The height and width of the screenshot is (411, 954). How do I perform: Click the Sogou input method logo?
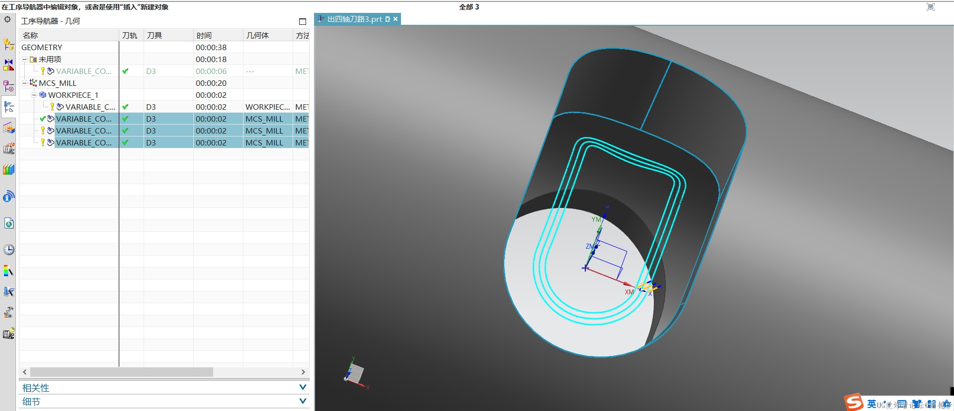point(854,403)
